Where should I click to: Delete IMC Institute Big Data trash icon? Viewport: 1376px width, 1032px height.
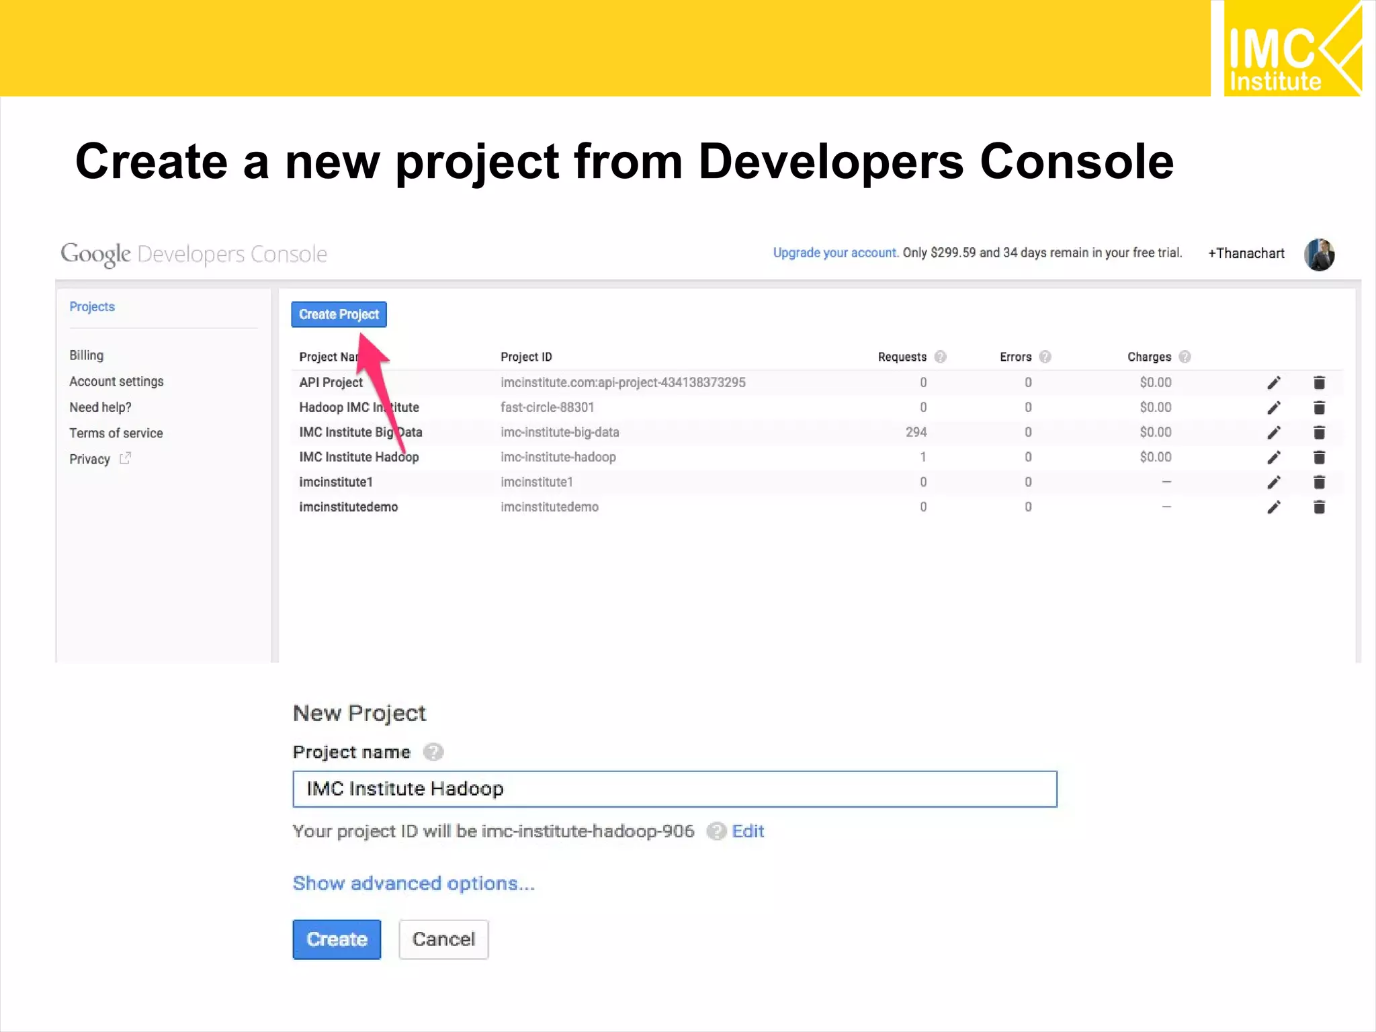point(1319,433)
